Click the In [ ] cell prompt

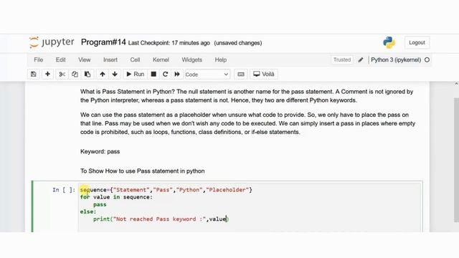(x=64, y=190)
